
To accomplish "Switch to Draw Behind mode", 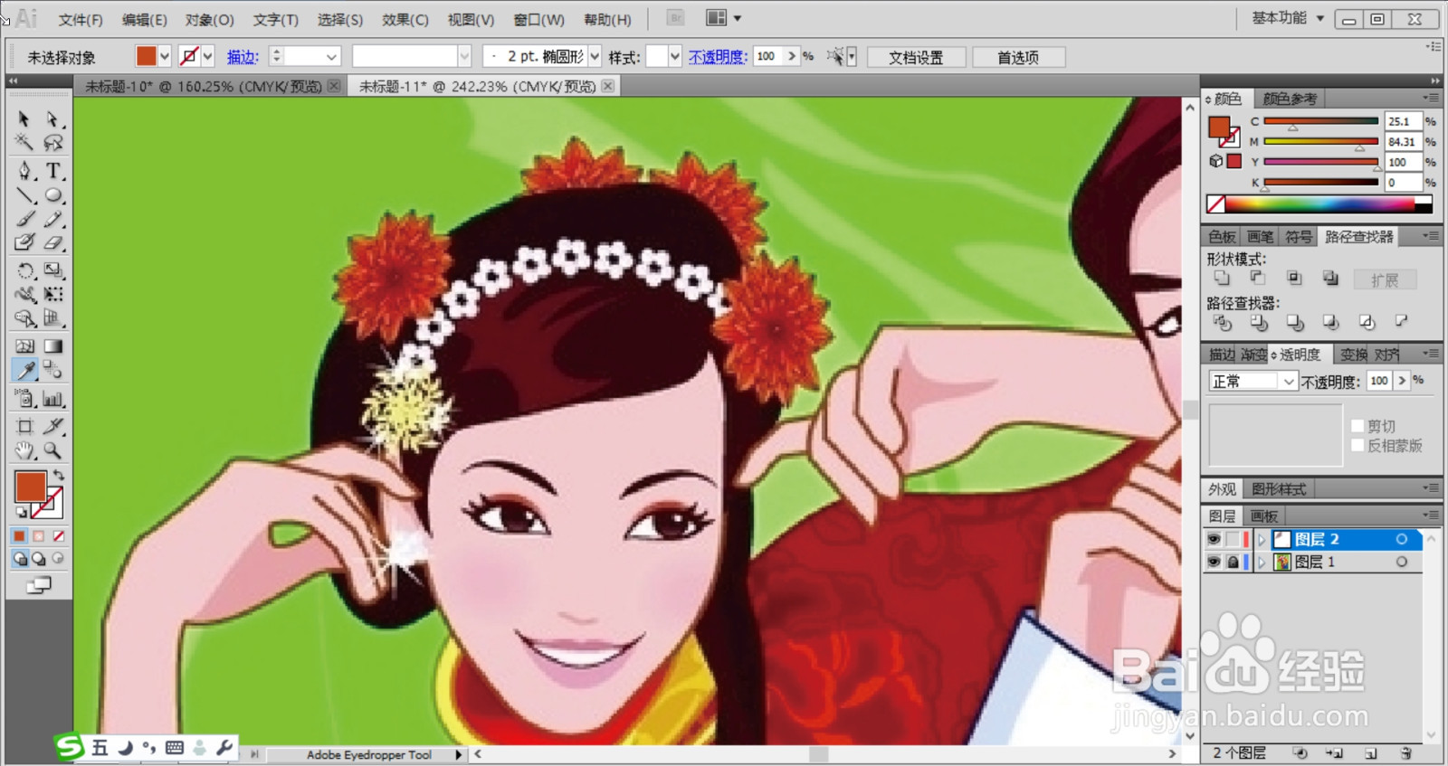I will [x=39, y=559].
